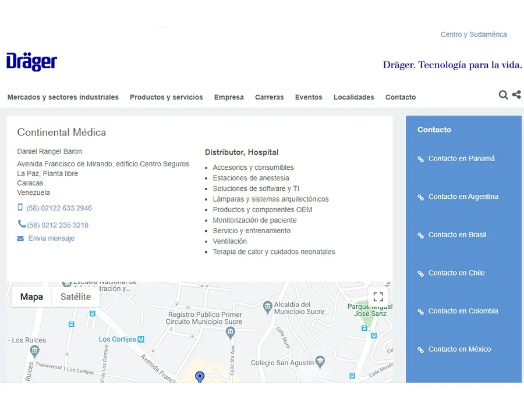Open the Eventos menu
The image size is (524, 407).
coord(309,97)
